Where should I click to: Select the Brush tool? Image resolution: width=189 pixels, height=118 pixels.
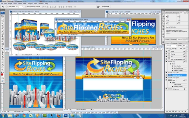tap(3, 34)
